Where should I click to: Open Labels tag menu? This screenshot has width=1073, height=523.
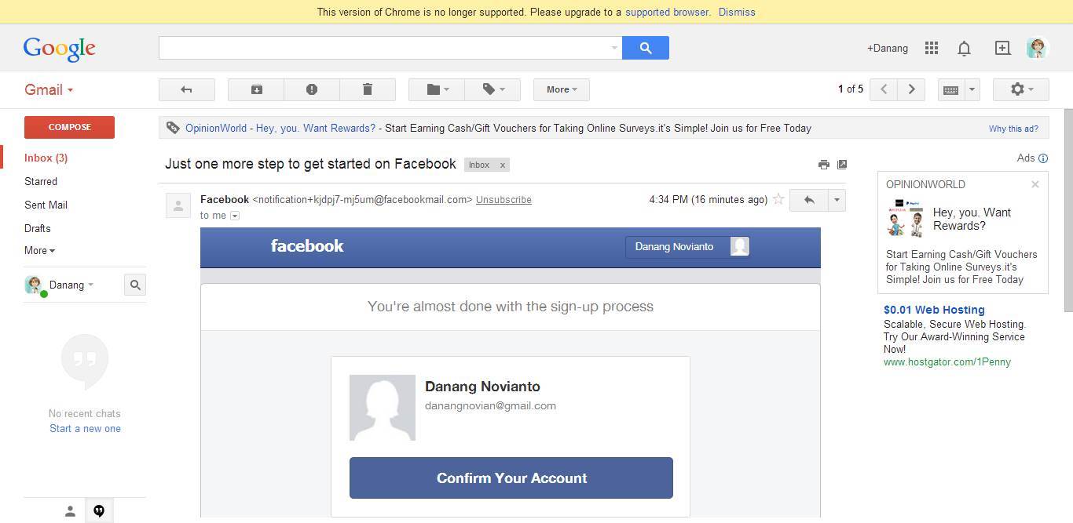493,89
